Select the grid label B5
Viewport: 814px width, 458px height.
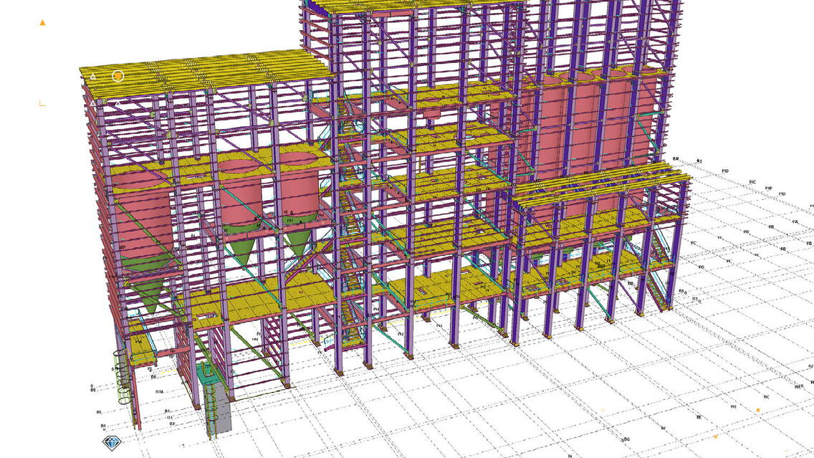coord(99,412)
